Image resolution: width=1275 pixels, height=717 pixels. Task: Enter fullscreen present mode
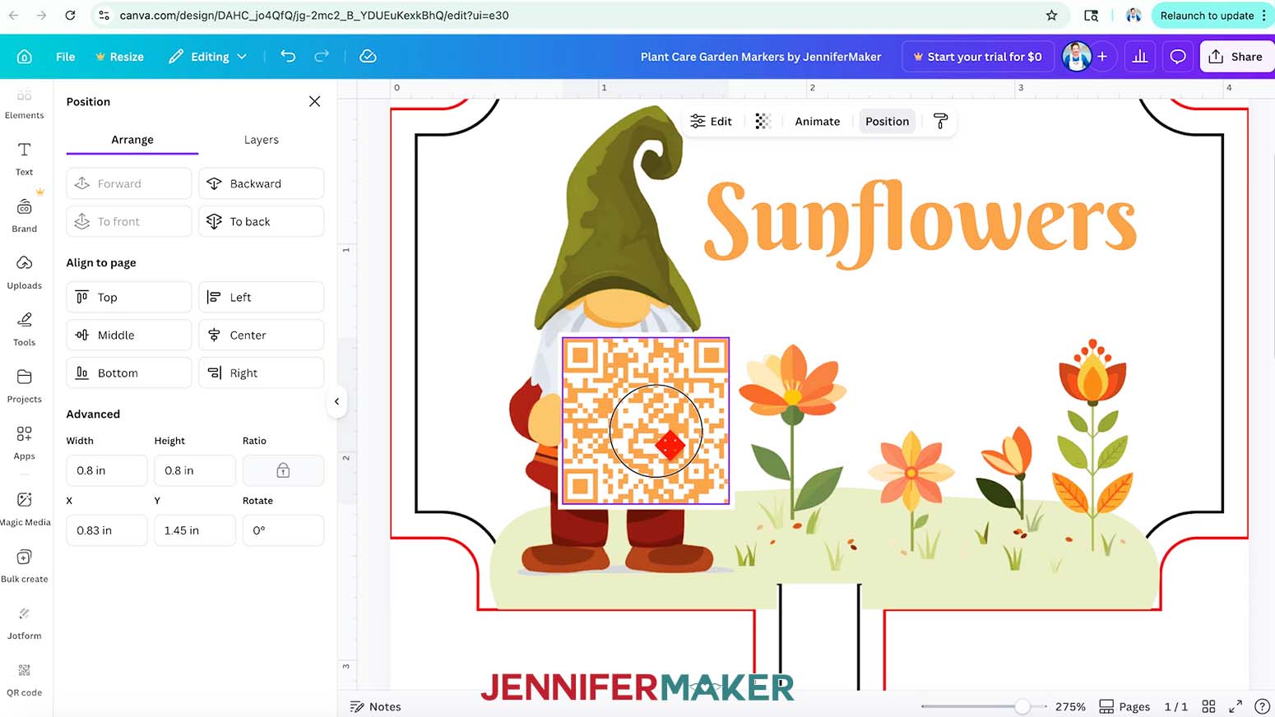(1236, 706)
